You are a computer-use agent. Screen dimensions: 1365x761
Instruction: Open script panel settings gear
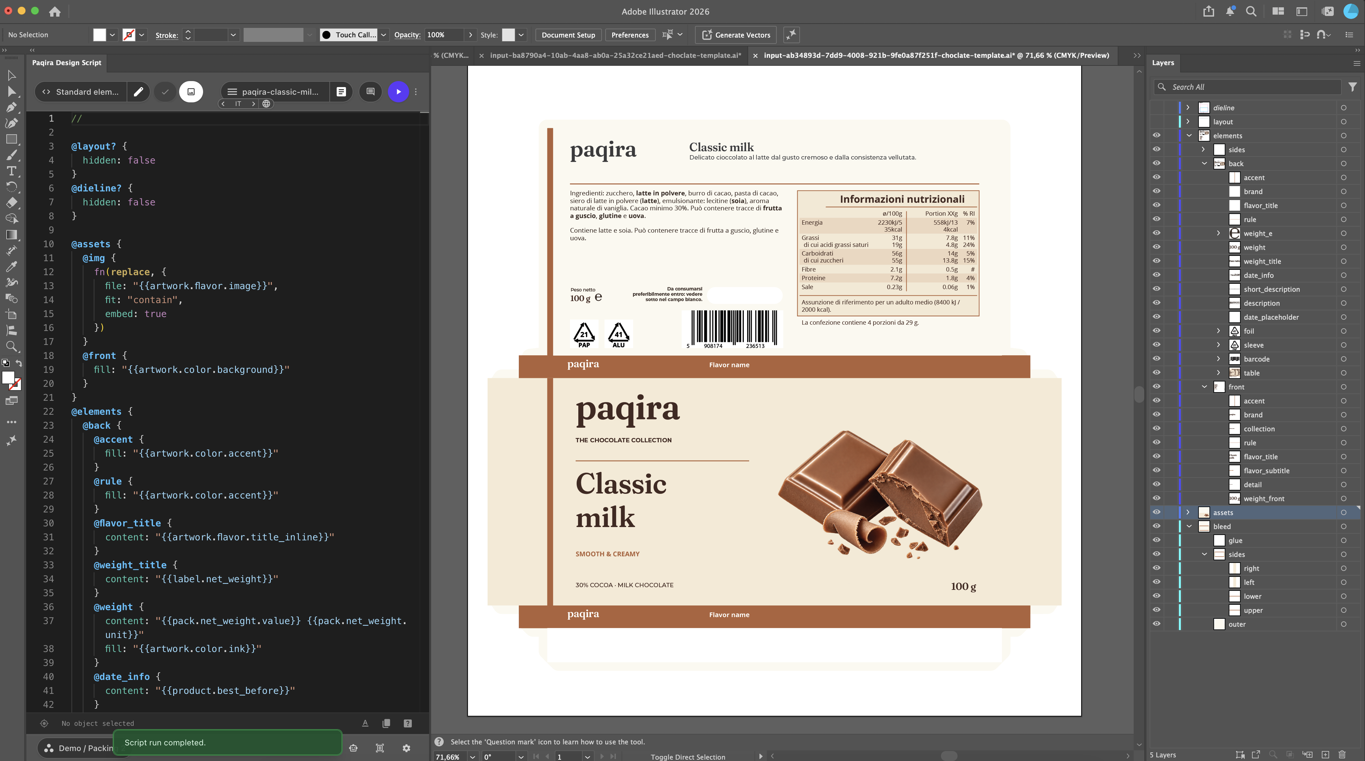(x=406, y=748)
